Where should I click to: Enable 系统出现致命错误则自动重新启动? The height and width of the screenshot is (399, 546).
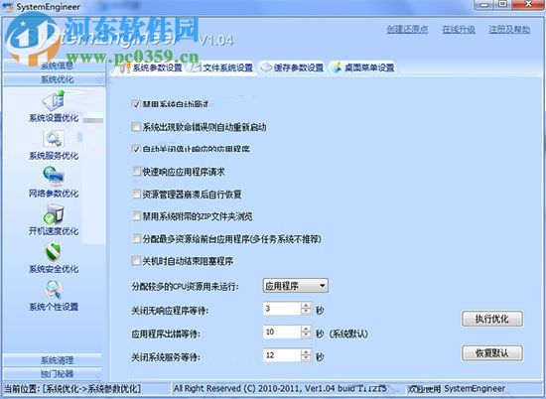click(136, 127)
